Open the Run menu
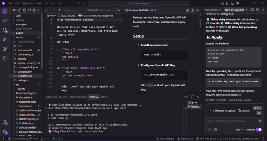 coord(53,3)
